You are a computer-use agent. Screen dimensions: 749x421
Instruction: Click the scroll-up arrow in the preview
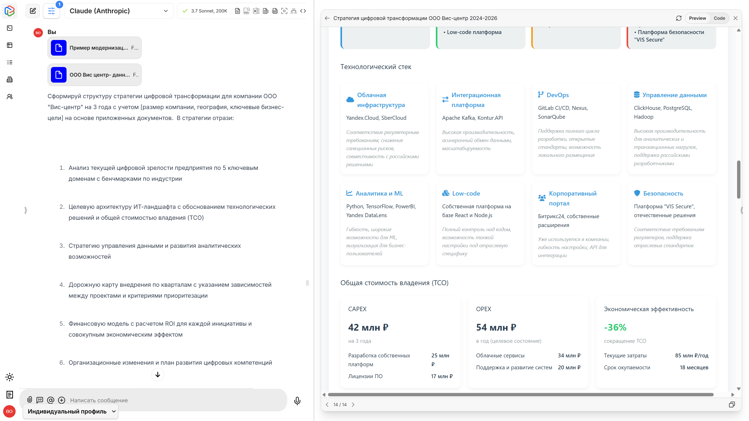[x=739, y=30]
